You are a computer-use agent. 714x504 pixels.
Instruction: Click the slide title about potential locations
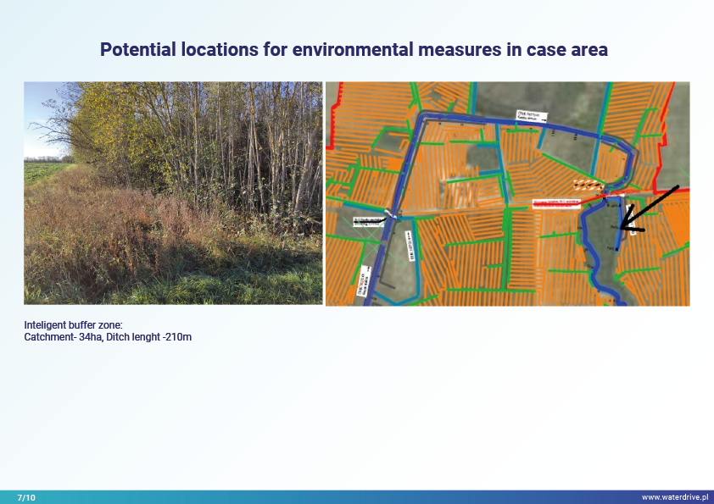click(354, 49)
